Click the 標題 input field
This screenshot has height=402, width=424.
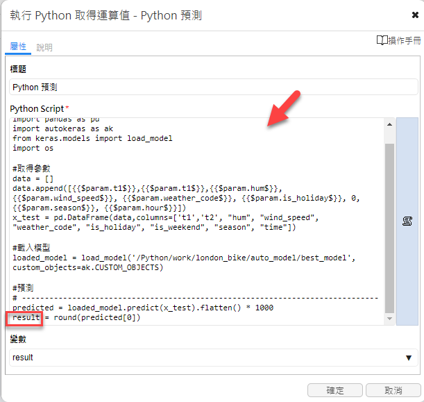click(x=214, y=87)
